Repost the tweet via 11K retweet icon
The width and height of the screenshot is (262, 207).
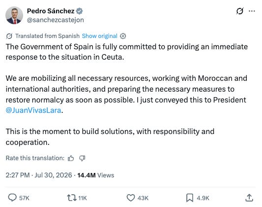72,198
